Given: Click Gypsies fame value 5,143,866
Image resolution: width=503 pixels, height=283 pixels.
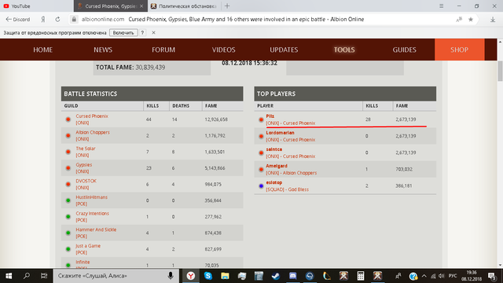Looking at the screenshot, I should point(215,168).
